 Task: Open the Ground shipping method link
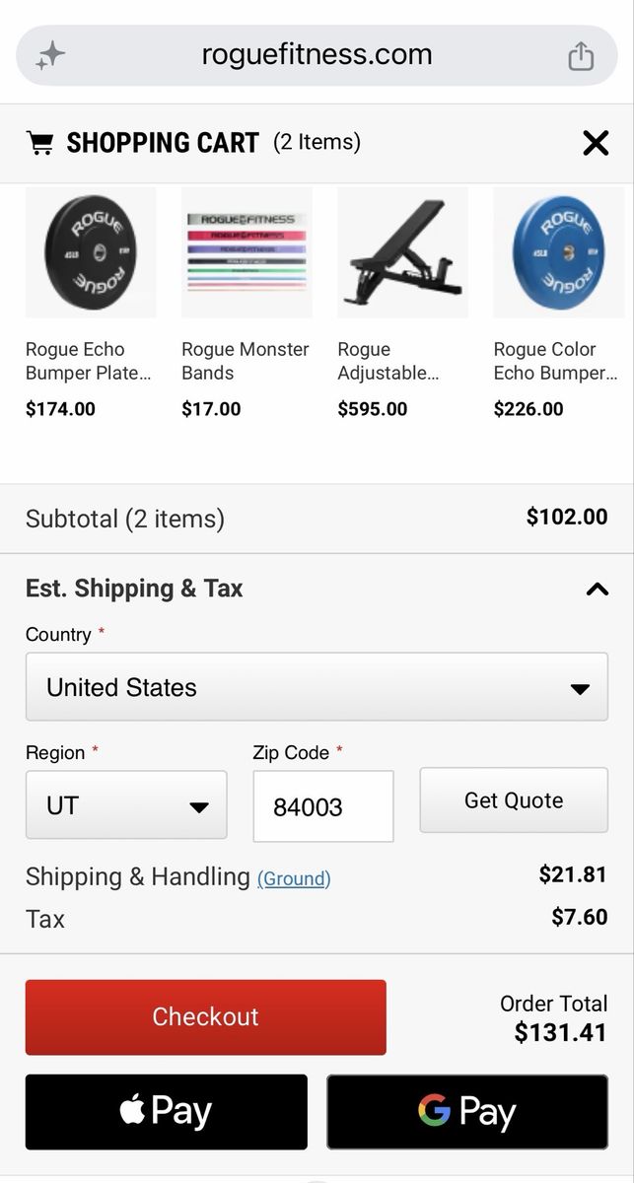coord(294,878)
